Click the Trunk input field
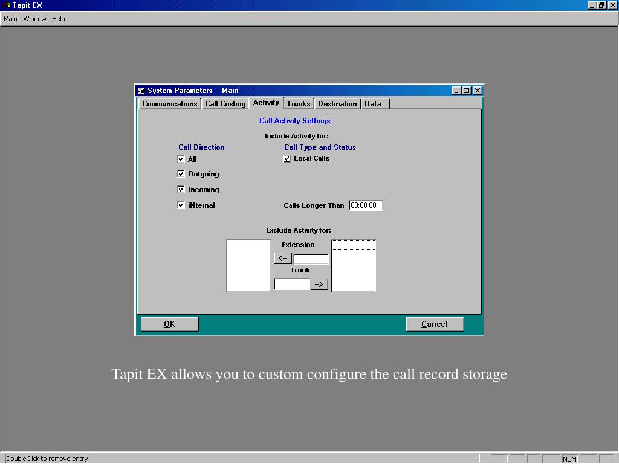Viewport: 619px width, 464px height. point(292,284)
